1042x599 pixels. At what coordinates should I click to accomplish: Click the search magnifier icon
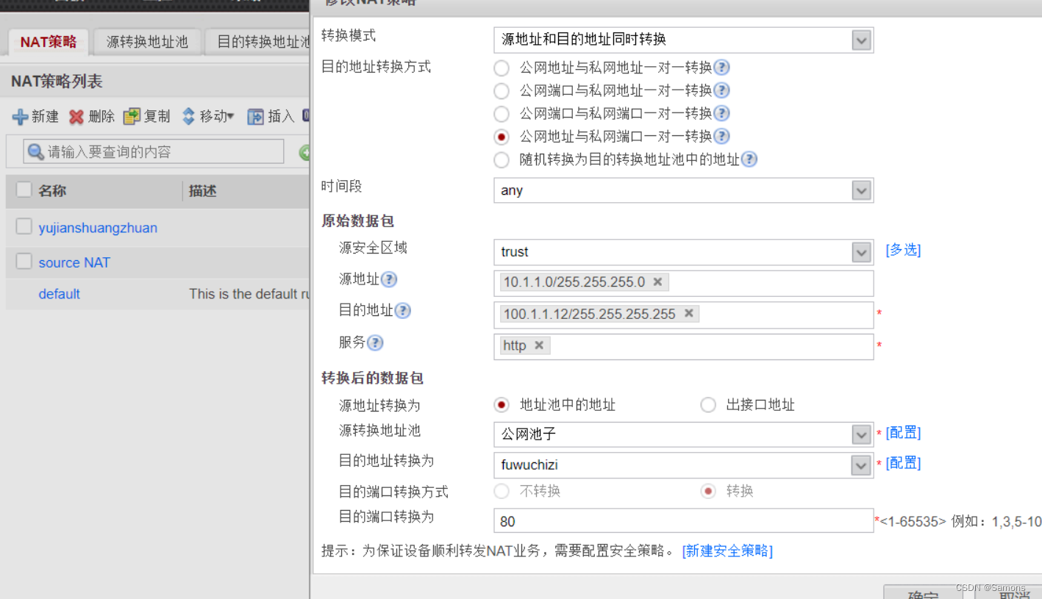(35, 152)
